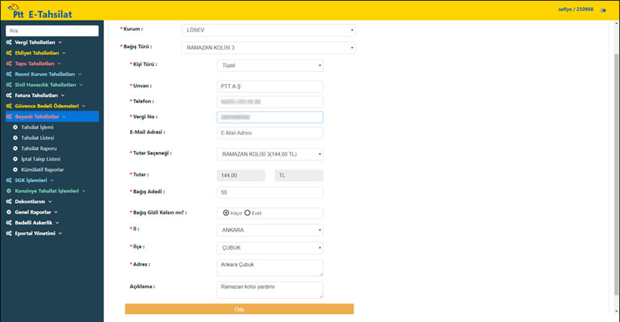Click the gear icon beside Beyanlı Tahsilatlar
The height and width of the screenshot is (322, 620).
9,117
